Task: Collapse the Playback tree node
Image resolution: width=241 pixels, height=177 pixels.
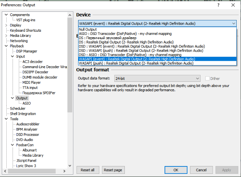Action: [6, 46]
